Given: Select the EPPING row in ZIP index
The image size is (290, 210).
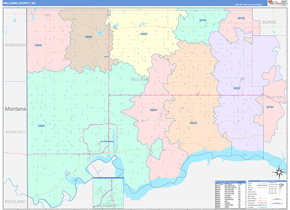Looking at the screenshot, I should 231,197.
